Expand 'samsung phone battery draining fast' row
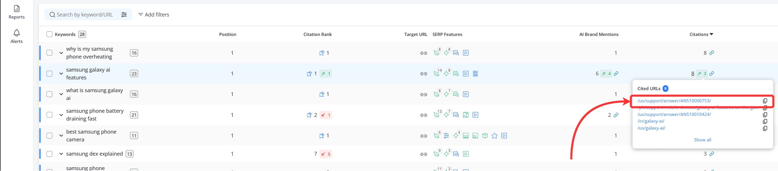This screenshot has height=171, width=778. [61, 115]
